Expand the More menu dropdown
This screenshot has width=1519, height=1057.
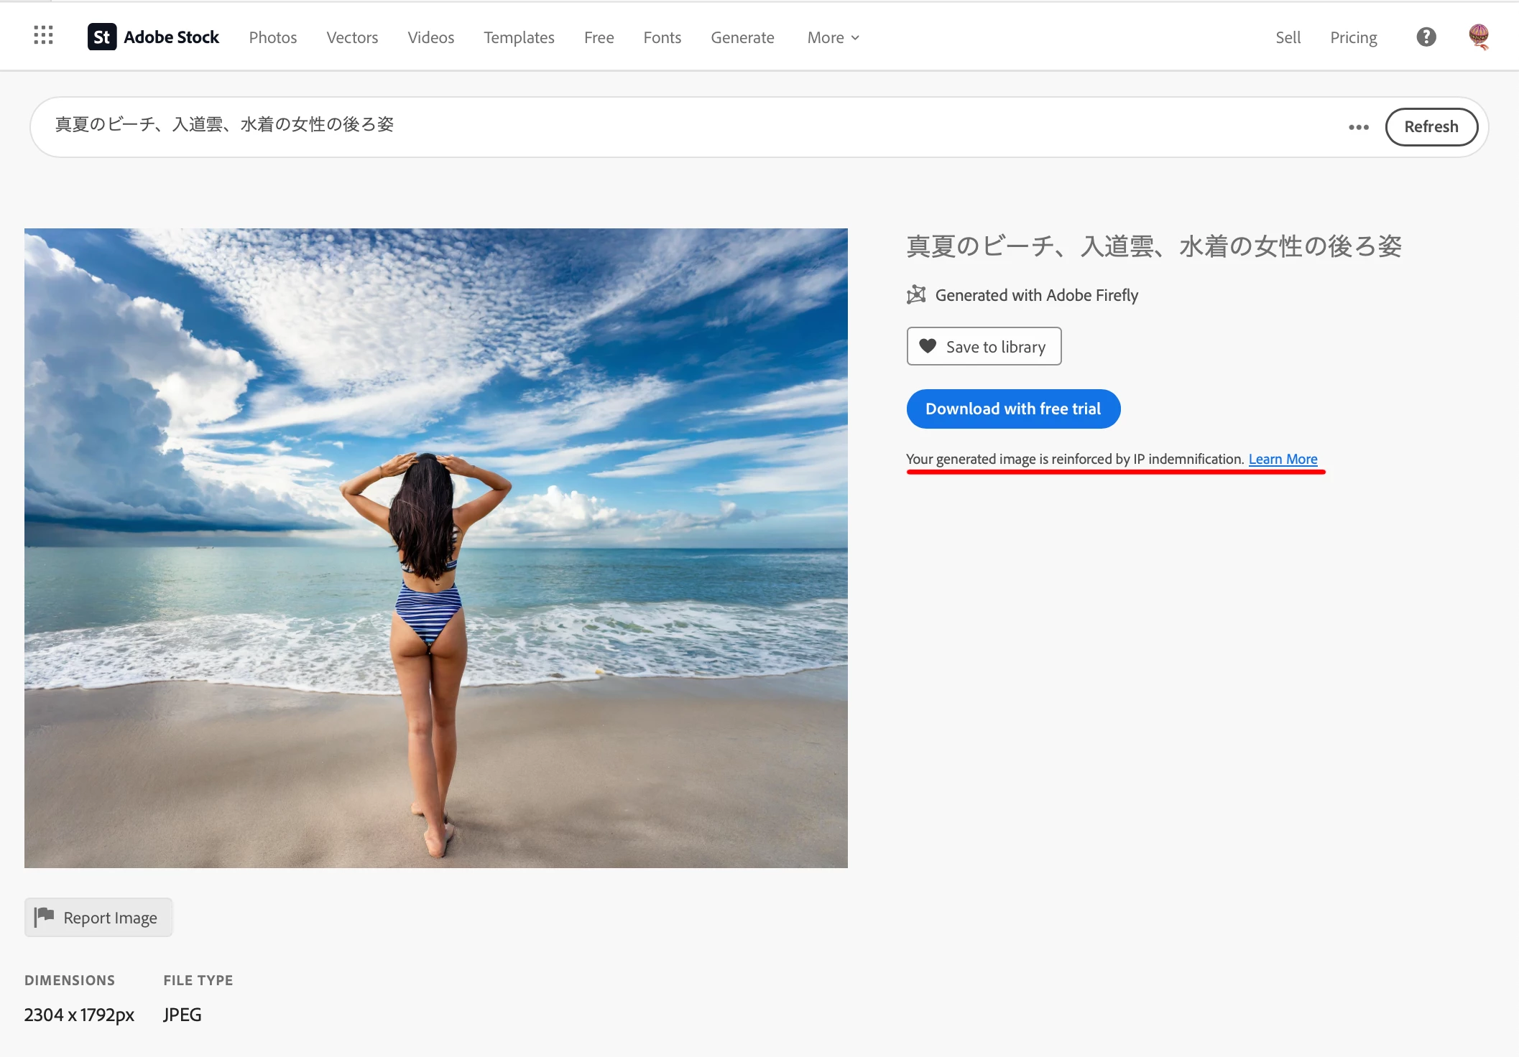(x=833, y=37)
